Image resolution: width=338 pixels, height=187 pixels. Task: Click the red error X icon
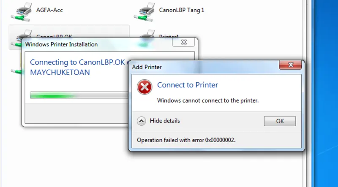[x=144, y=88]
